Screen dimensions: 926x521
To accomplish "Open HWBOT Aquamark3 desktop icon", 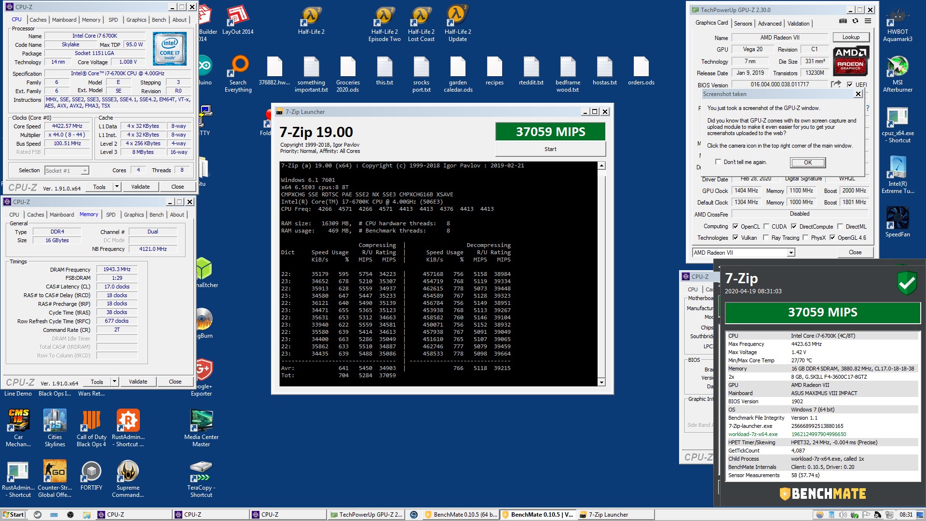I will coord(898,24).
